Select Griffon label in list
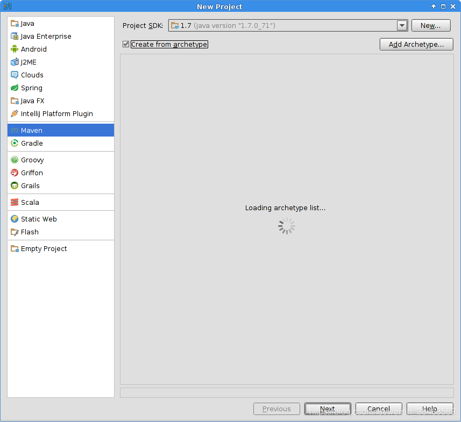This screenshot has width=461, height=422. click(32, 173)
